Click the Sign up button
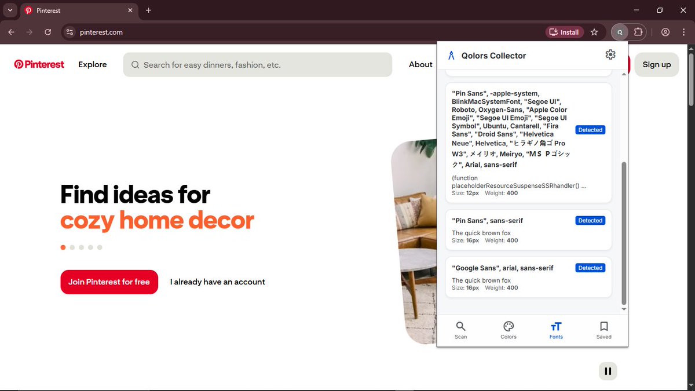Viewport: 695px width, 391px height. [x=657, y=64]
